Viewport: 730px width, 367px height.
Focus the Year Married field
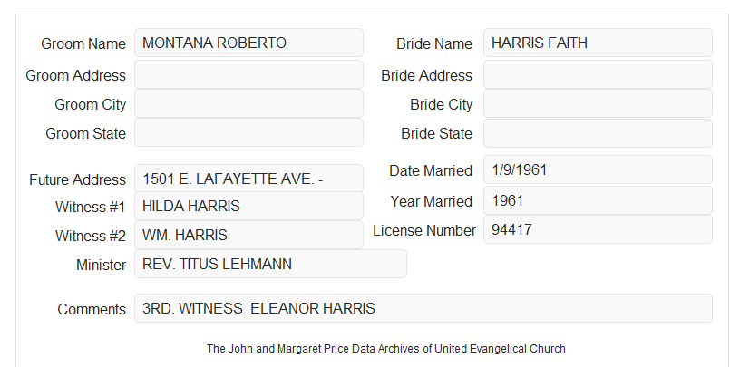tap(598, 200)
